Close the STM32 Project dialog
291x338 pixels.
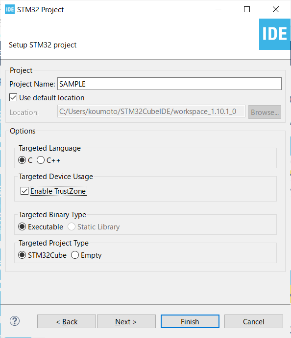click(x=276, y=9)
